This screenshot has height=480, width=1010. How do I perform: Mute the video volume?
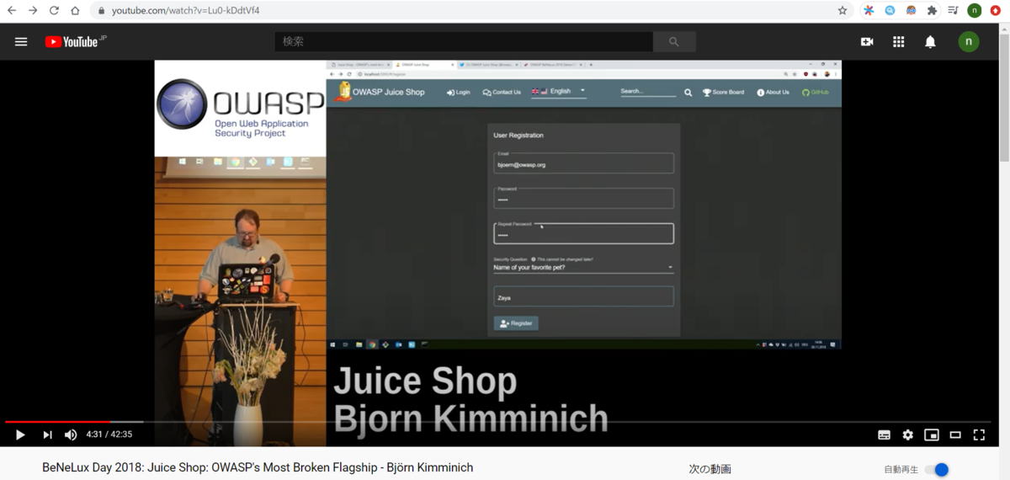point(71,435)
